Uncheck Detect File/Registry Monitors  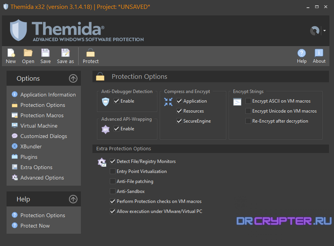click(x=112, y=161)
